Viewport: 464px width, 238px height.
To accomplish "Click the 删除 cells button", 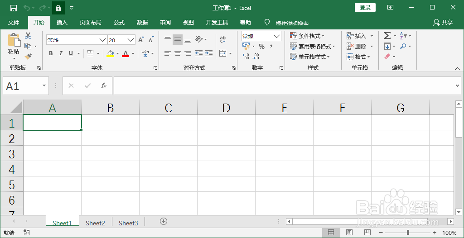I will [x=357, y=47].
